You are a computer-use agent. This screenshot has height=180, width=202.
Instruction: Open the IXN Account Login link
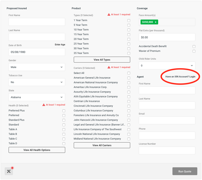pyautogui.click(x=180, y=77)
